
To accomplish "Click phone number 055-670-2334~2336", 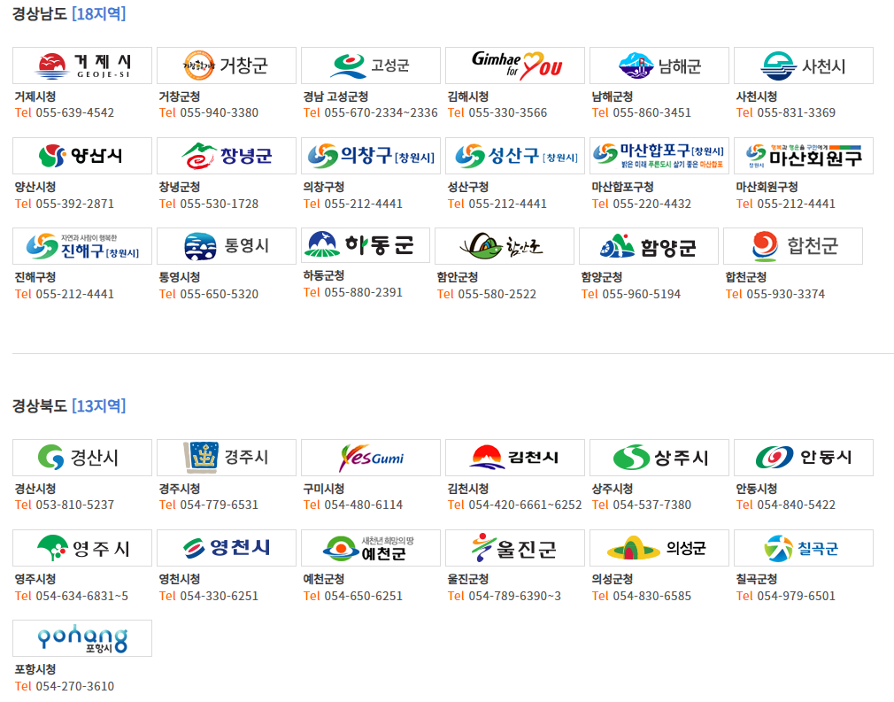I will tap(381, 113).
